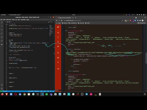The height and width of the screenshot is (110, 147).
Task: Show applications grid in the dock
Action: [x=145, y=94]
